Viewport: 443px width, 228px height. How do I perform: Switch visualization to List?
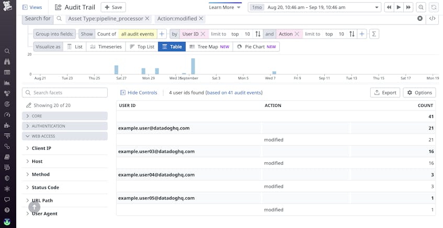75,47
